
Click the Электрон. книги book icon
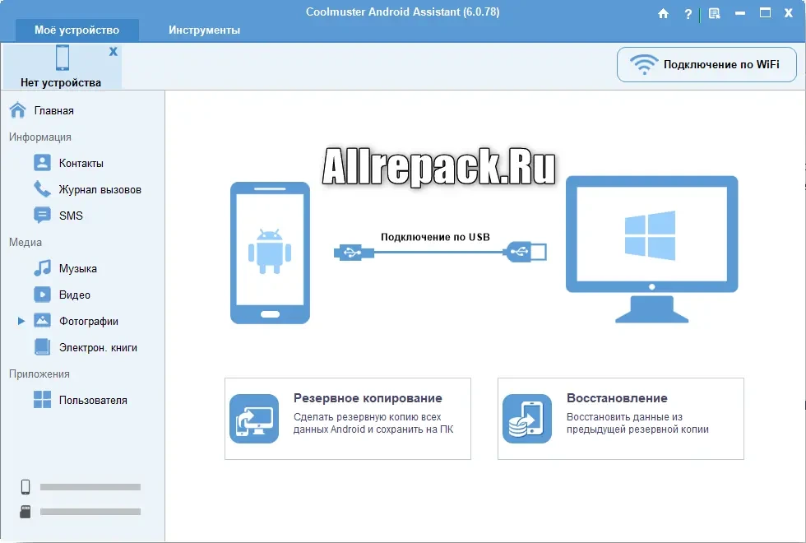tap(42, 346)
